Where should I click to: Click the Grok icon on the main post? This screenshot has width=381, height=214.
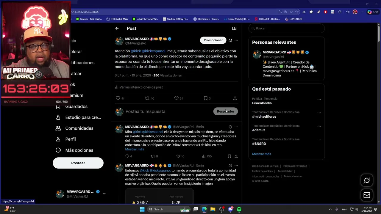[230, 40]
